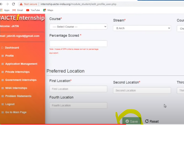Go back using browser back arrow
This screenshot has height=141, width=184.
(x=1, y=4)
